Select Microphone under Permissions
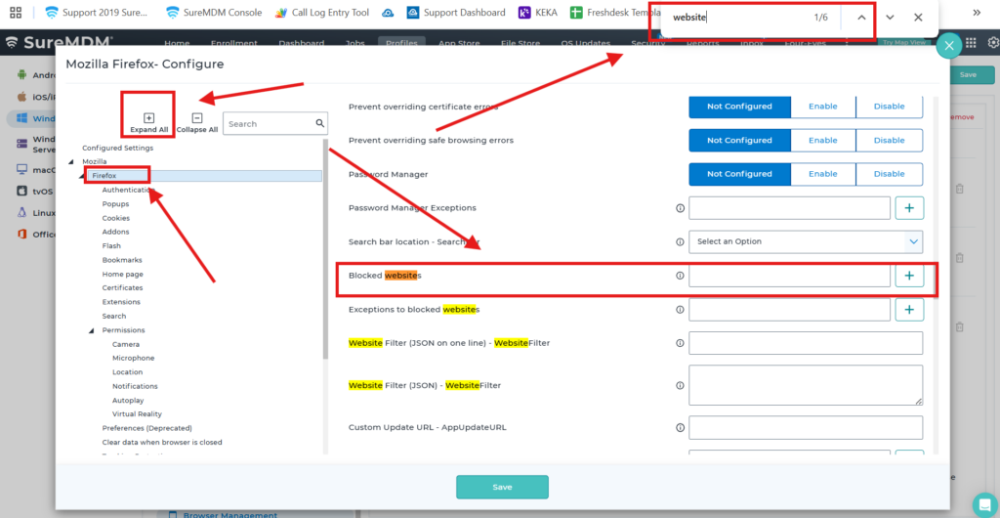The height and width of the screenshot is (518, 1000). click(133, 358)
